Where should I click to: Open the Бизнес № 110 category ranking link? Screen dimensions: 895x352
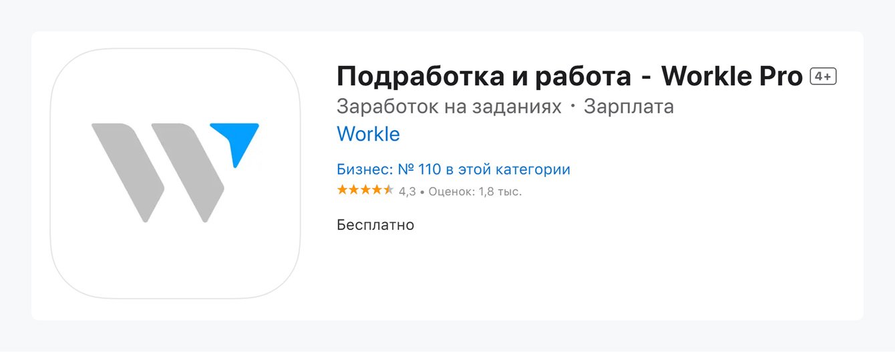(x=454, y=169)
